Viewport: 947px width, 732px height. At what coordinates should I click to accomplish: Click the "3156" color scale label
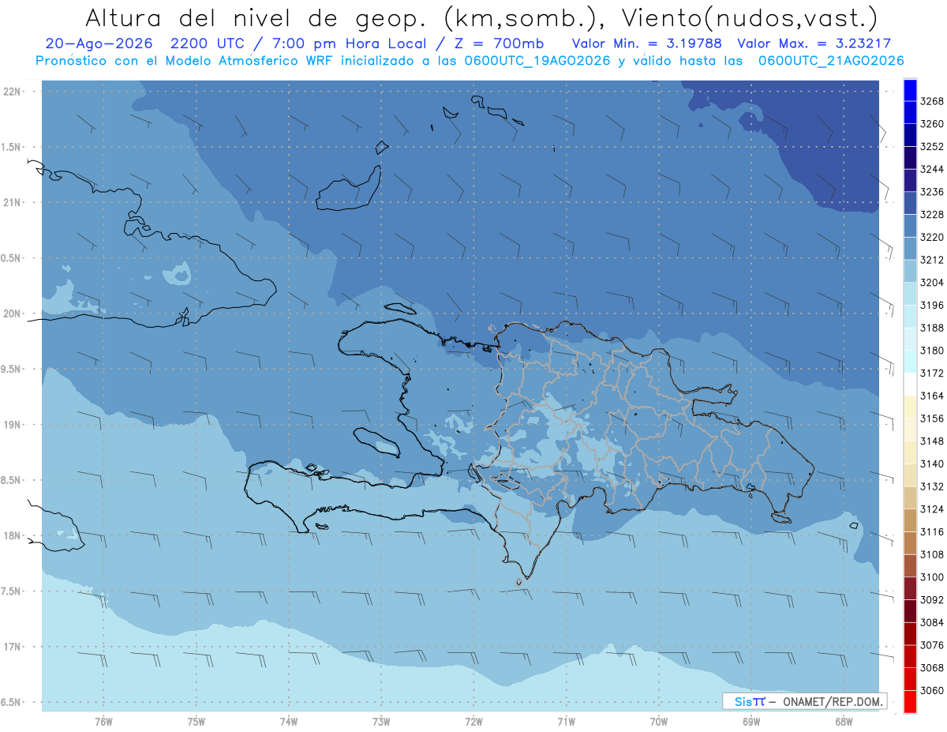coord(932,419)
